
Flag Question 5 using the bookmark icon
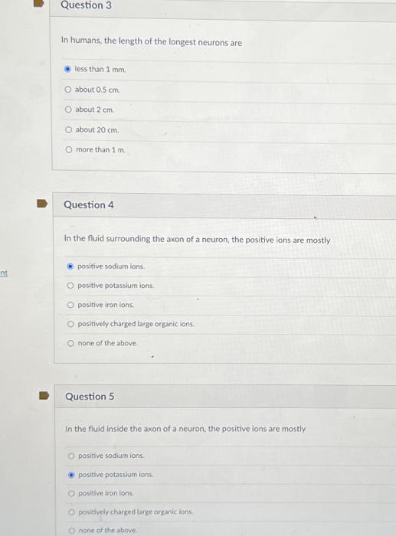(44, 396)
